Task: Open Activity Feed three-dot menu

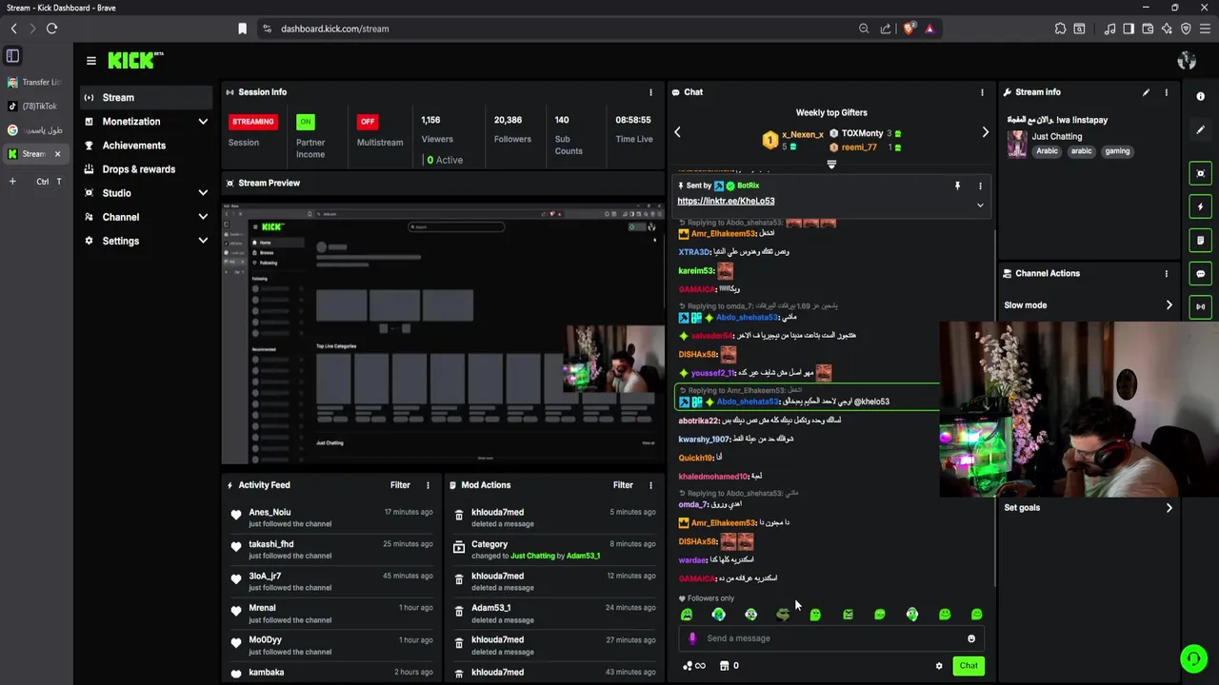Action: (x=428, y=485)
